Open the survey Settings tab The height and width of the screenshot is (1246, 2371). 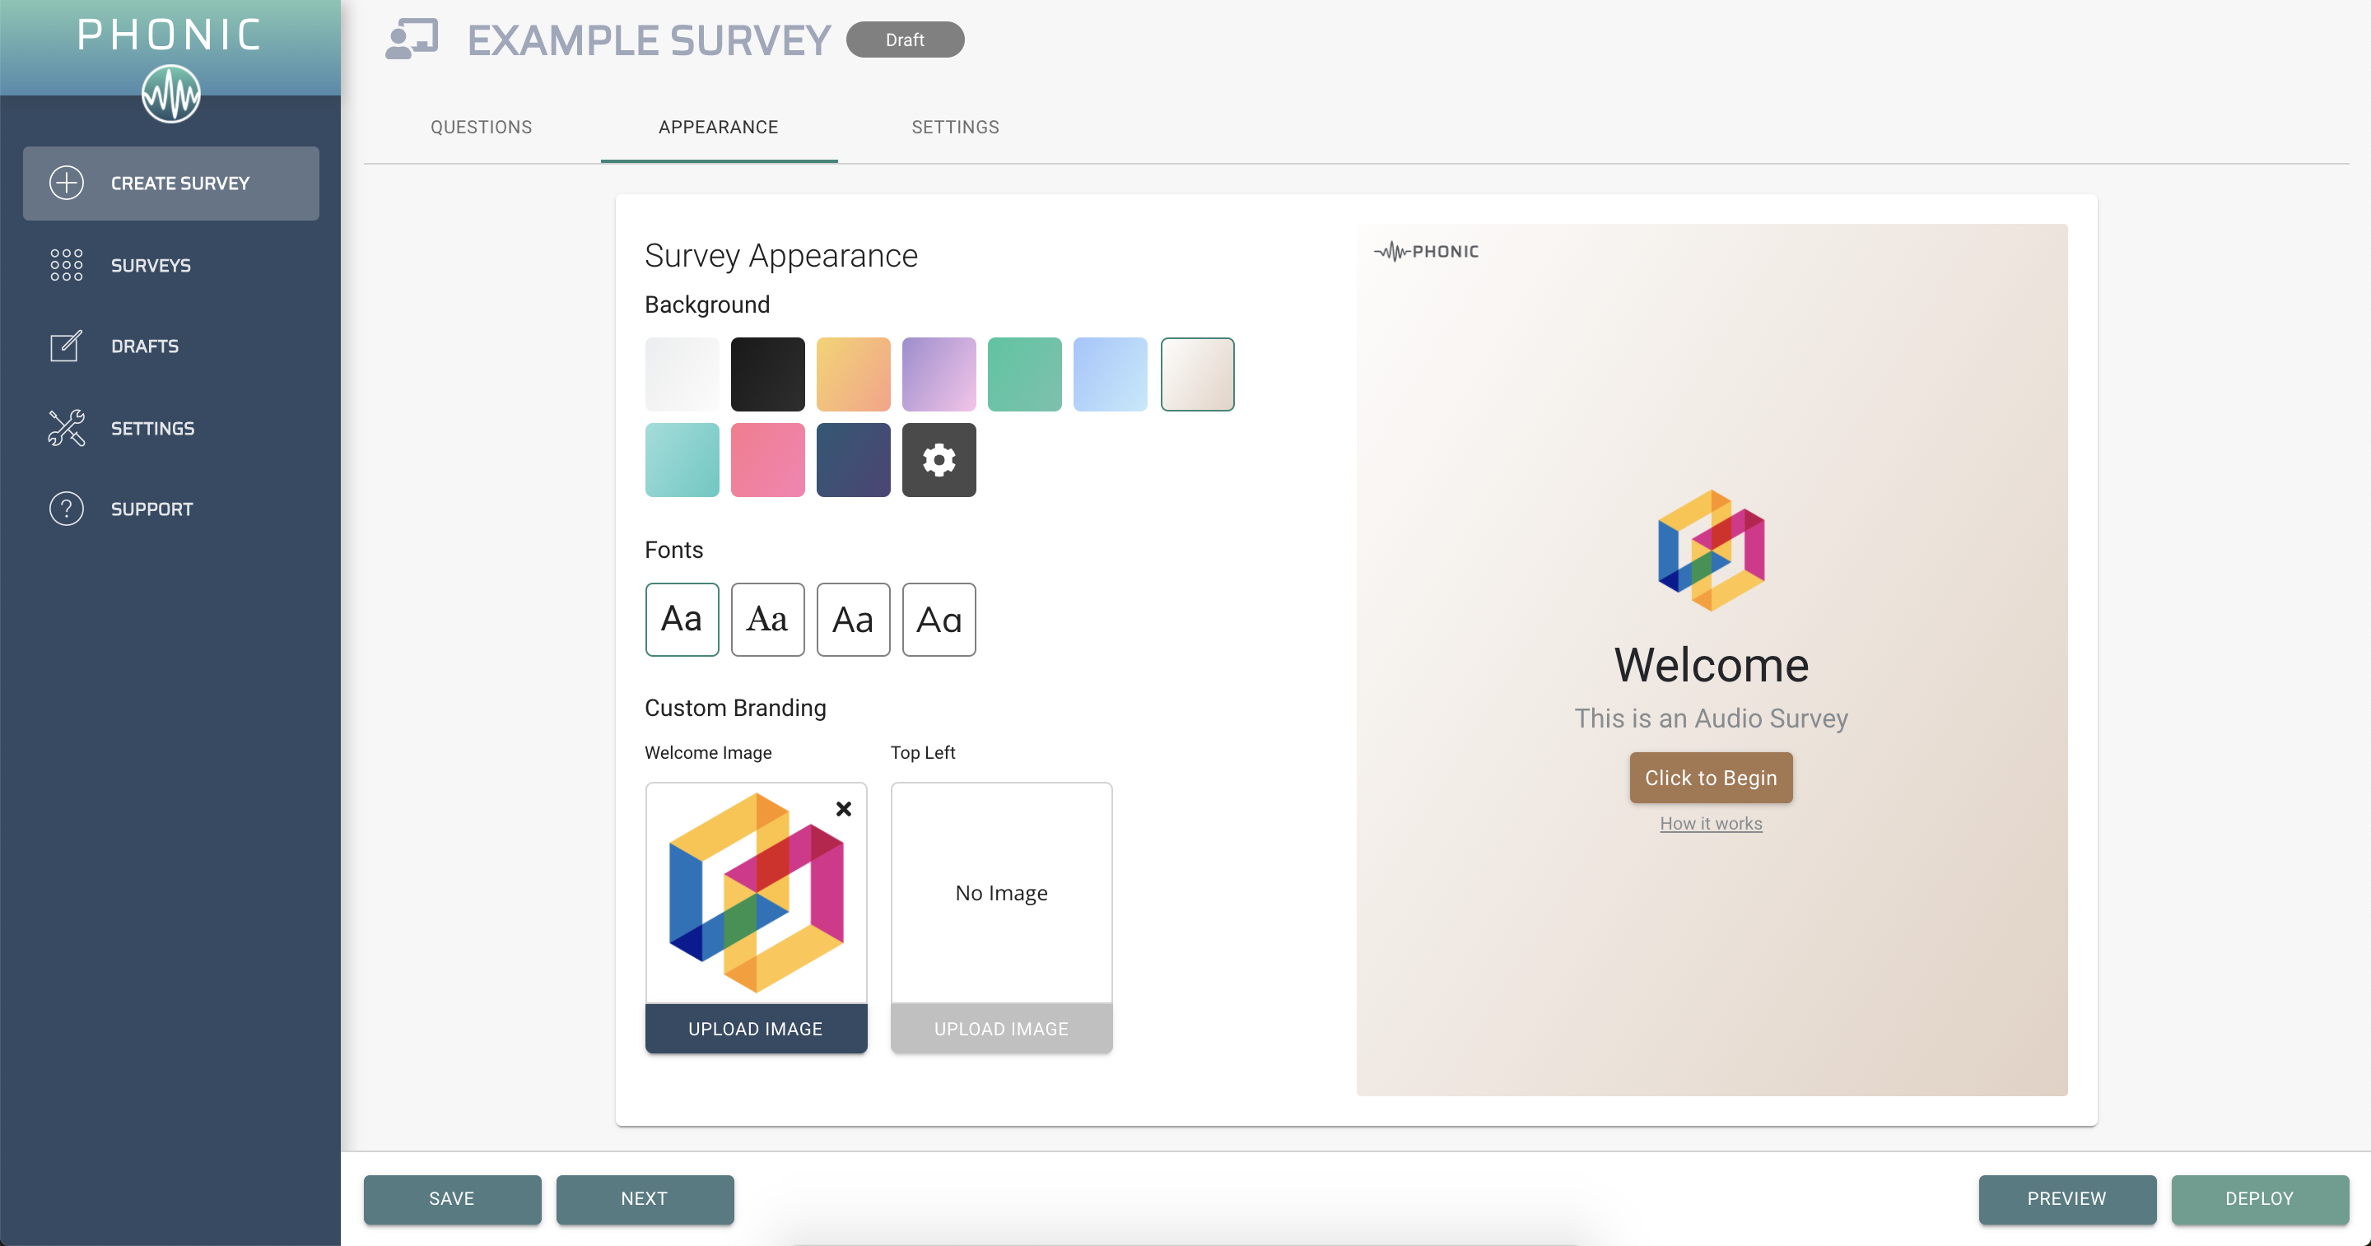955,127
